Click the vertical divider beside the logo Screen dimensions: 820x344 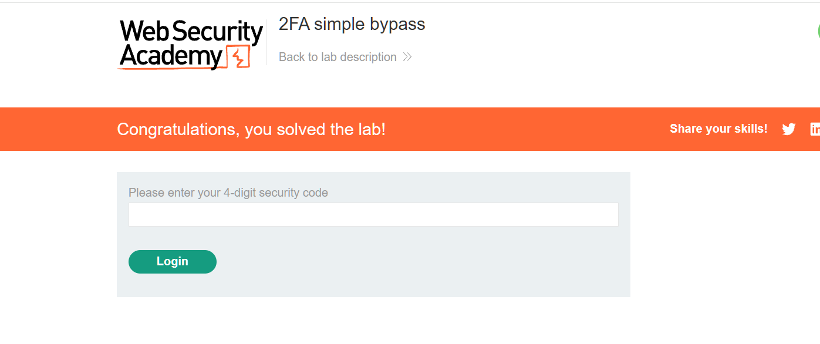[x=266, y=42]
